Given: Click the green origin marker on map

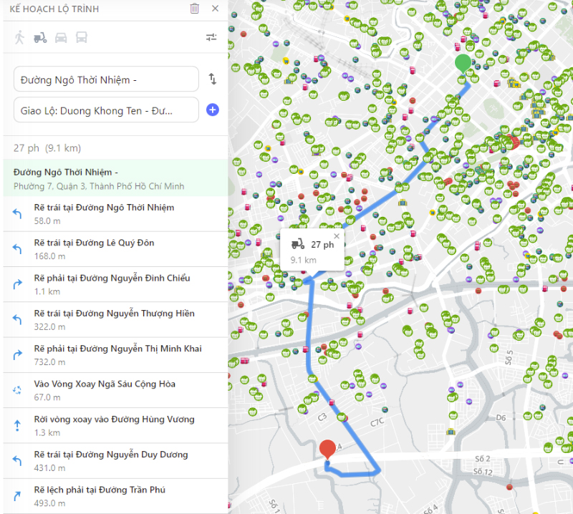Looking at the screenshot, I should click(x=463, y=63).
